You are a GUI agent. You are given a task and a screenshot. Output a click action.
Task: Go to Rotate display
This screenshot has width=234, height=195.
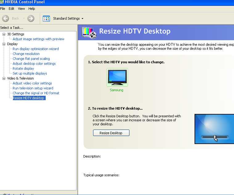[23, 68]
